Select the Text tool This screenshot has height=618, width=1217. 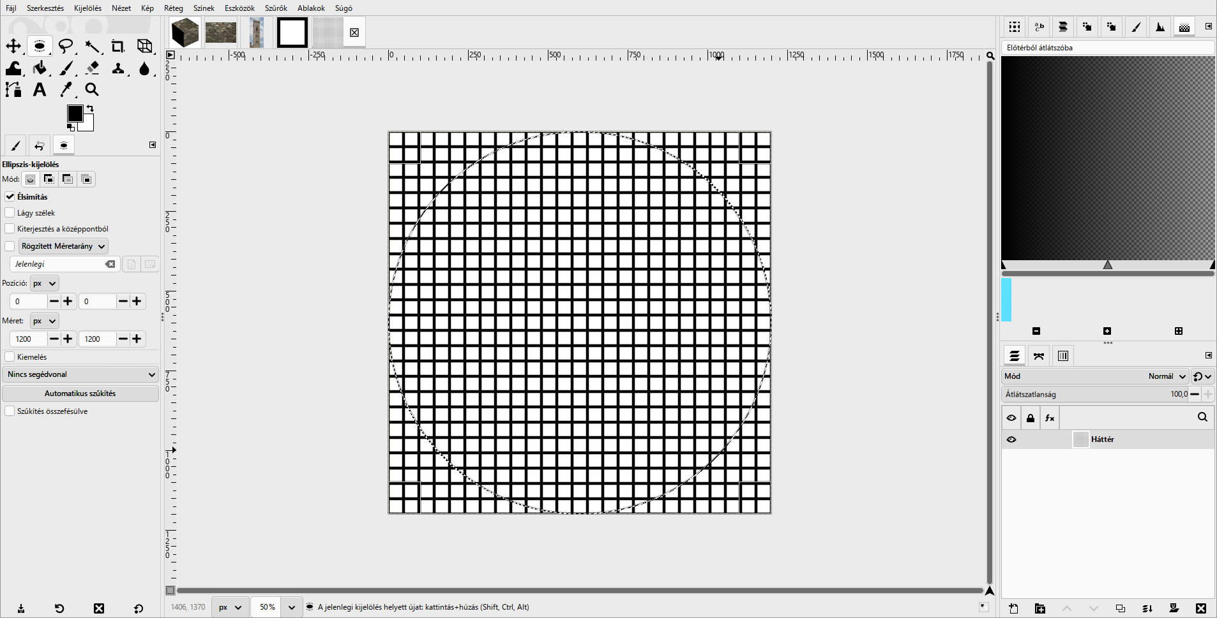40,90
